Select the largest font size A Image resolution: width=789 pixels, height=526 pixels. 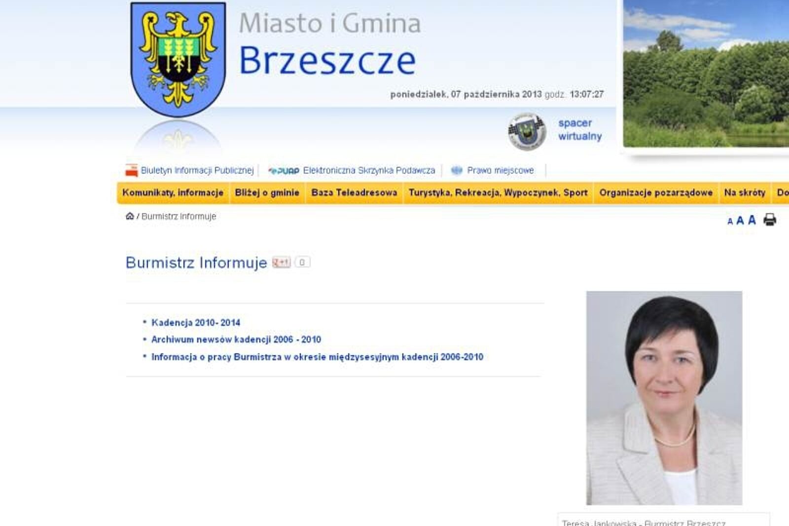click(752, 220)
